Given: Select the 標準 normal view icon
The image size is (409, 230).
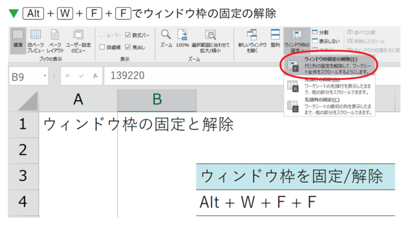Looking at the screenshot, I should point(18,40).
